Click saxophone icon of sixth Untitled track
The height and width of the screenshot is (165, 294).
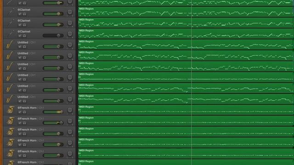point(10,99)
